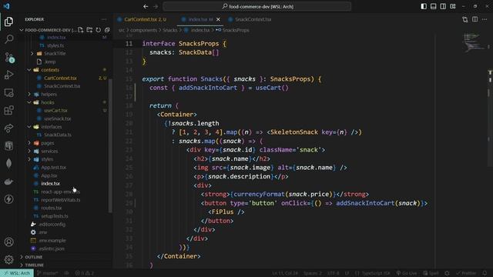Open the Search view in activity bar
Screen dimensions: 493x277
8,39
